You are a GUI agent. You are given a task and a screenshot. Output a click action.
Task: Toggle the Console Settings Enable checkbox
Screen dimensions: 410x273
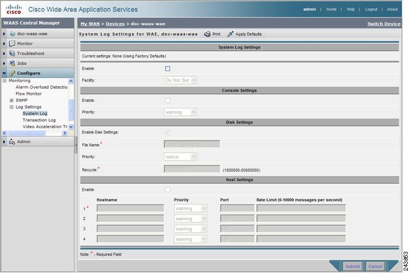[168, 101]
